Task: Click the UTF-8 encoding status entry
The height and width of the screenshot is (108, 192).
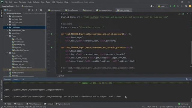Action: pos(154,107)
